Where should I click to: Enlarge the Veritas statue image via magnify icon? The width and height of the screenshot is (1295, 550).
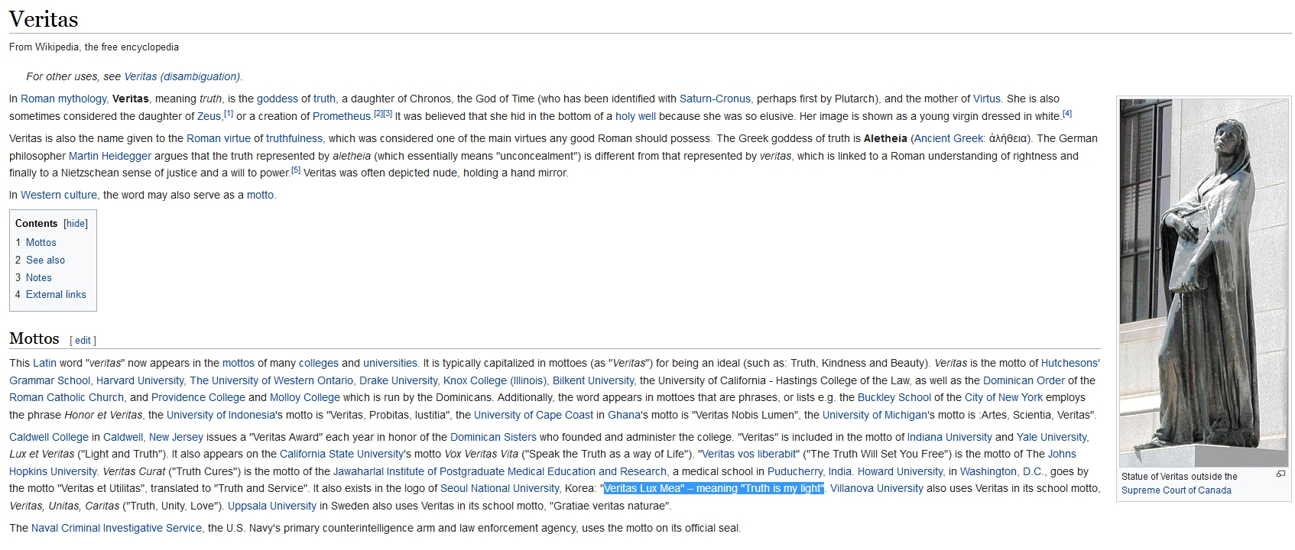[x=1280, y=474]
